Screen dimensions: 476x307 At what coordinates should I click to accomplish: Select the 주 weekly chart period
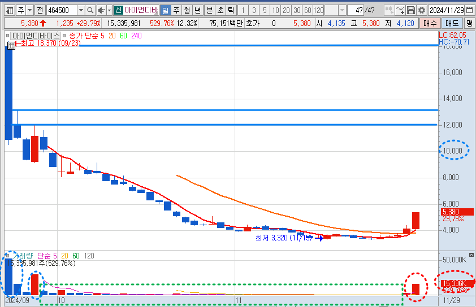tap(176, 11)
